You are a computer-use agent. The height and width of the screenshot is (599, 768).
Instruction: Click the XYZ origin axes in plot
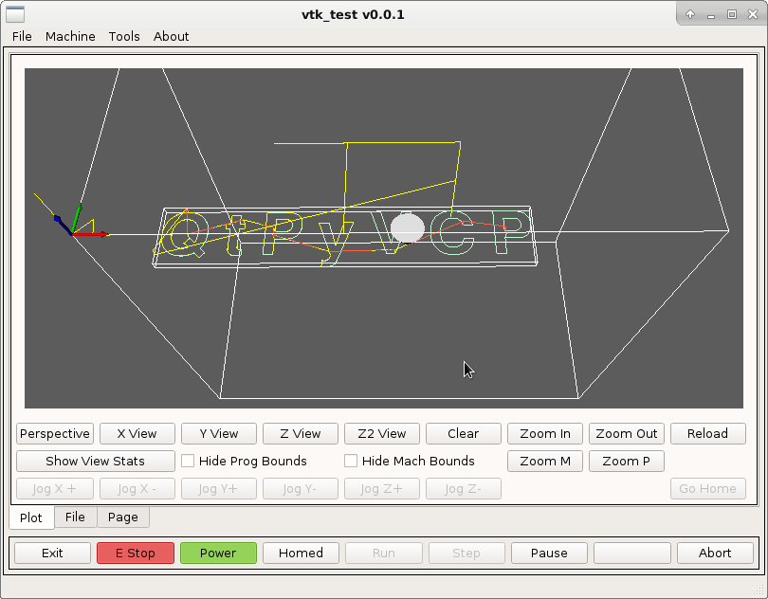click(72, 233)
